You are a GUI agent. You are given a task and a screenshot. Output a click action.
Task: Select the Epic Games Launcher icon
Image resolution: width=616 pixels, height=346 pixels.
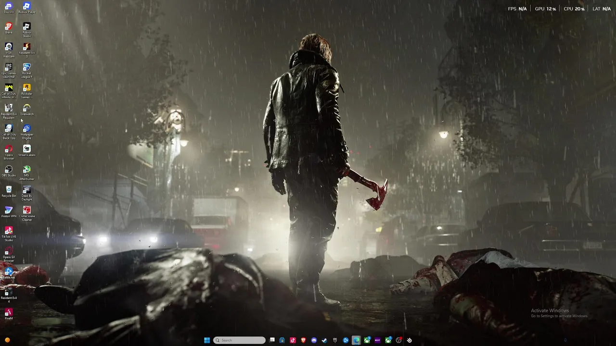click(9, 71)
